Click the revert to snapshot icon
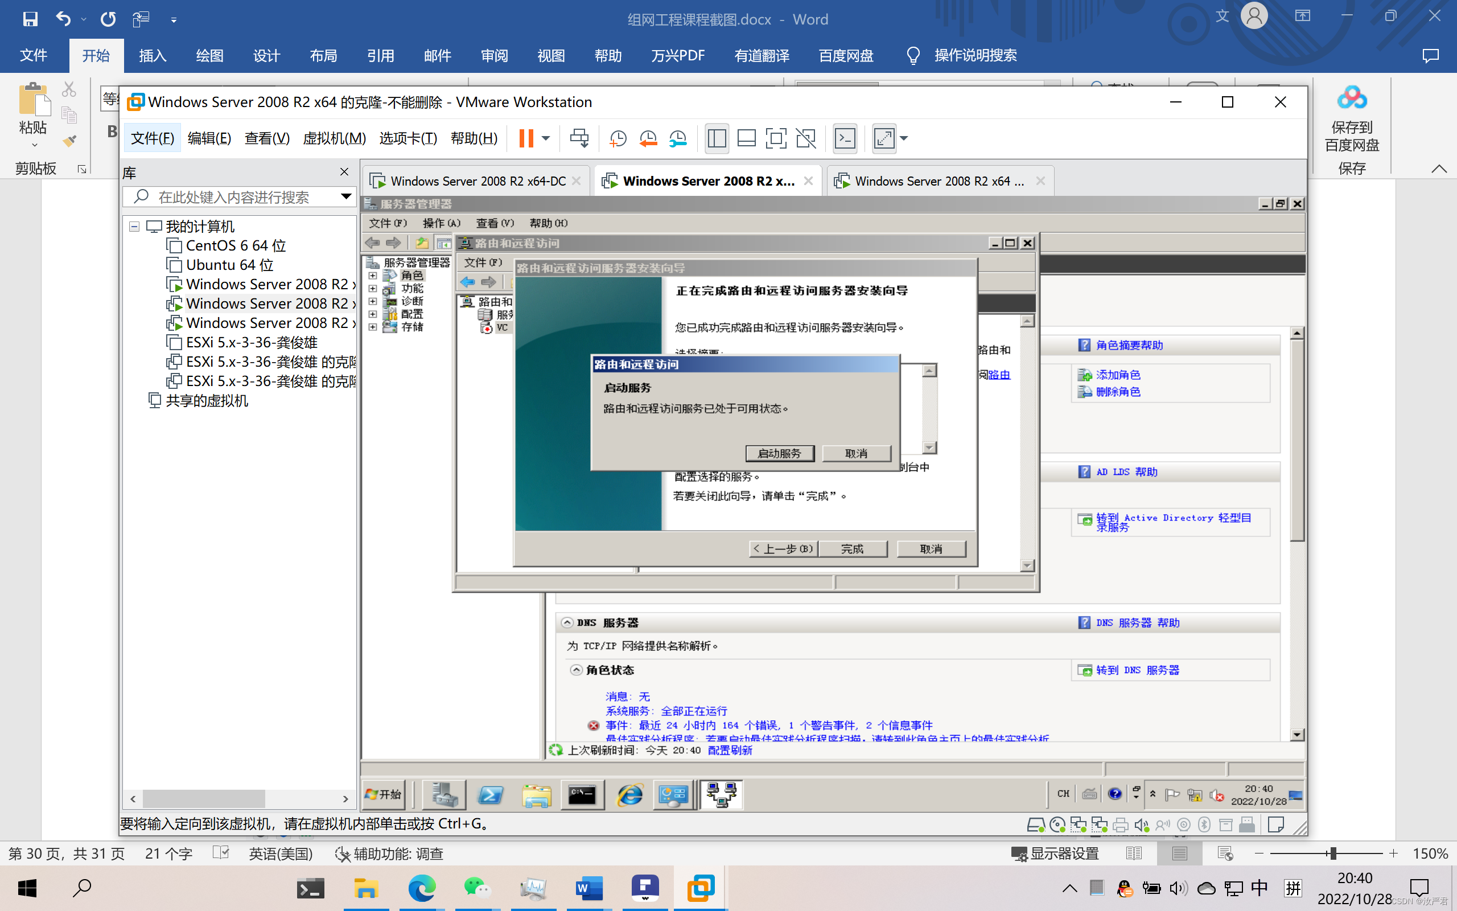 pos(648,138)
